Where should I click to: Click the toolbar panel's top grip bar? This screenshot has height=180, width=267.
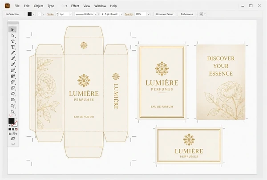click(x=13, y=23)
